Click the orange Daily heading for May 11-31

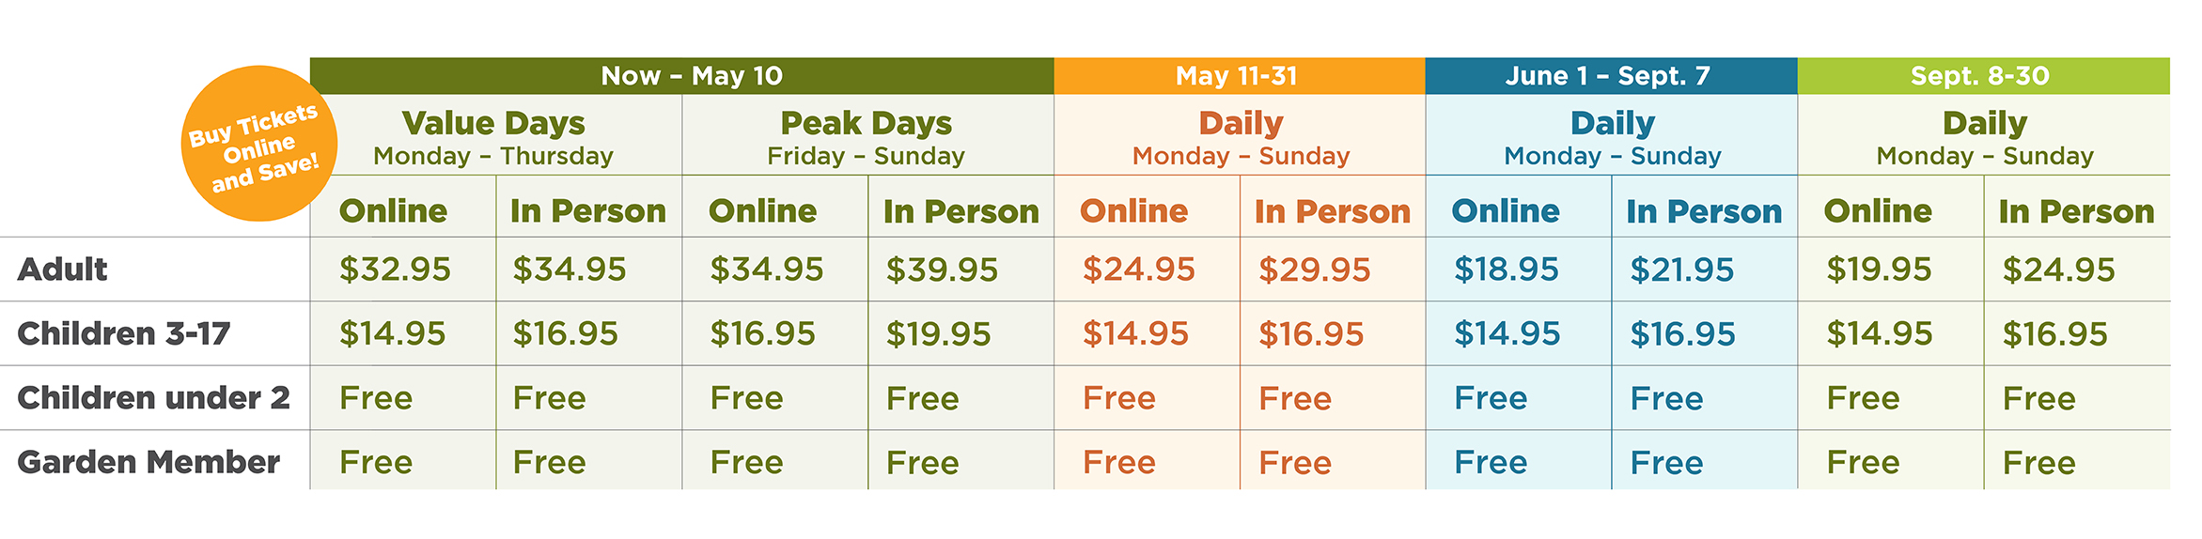click(1241, 124)
